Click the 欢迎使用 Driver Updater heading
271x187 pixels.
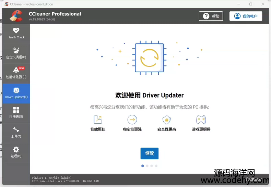(149, 95)
